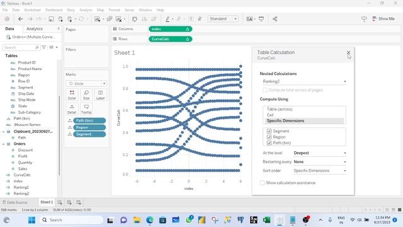The image size is (403, 227).
Task: Click the Windows Start button
Action: pyautogui.click(x=32, y=220)
